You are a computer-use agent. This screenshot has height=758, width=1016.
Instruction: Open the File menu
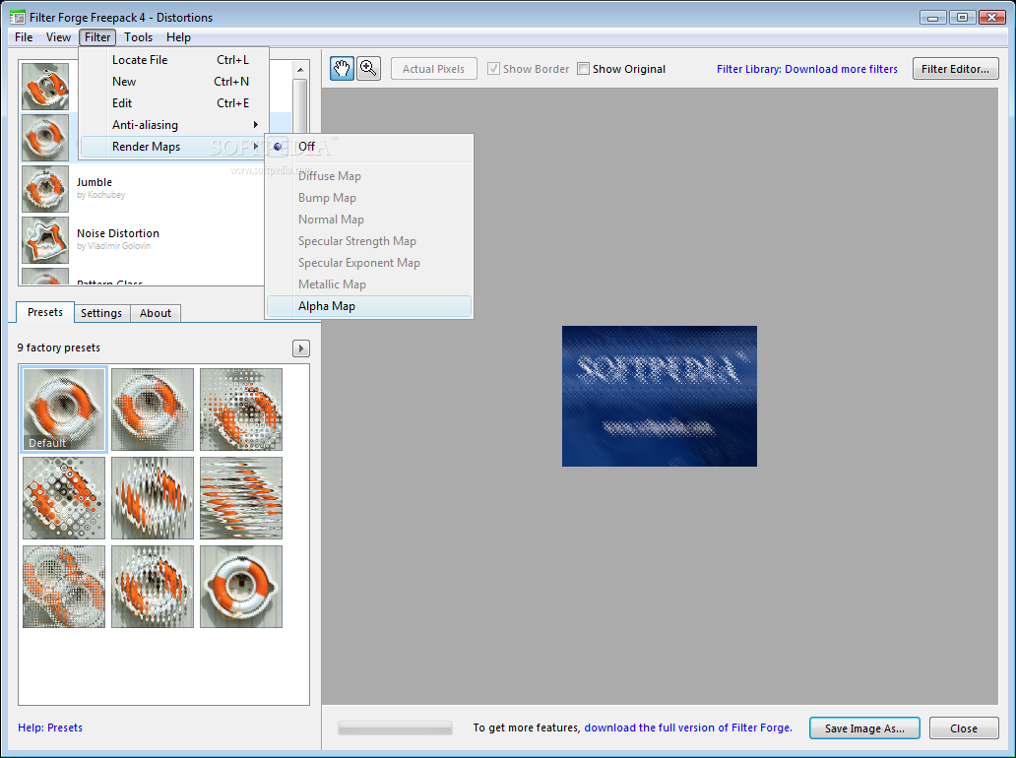point(24,37)
